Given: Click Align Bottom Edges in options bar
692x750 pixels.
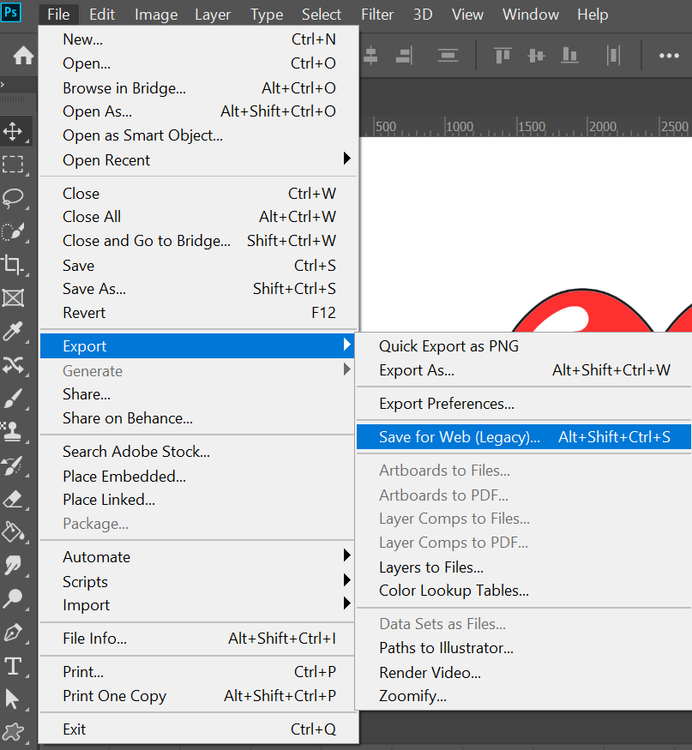Looking at the screenshot, I should pos(569,56).
